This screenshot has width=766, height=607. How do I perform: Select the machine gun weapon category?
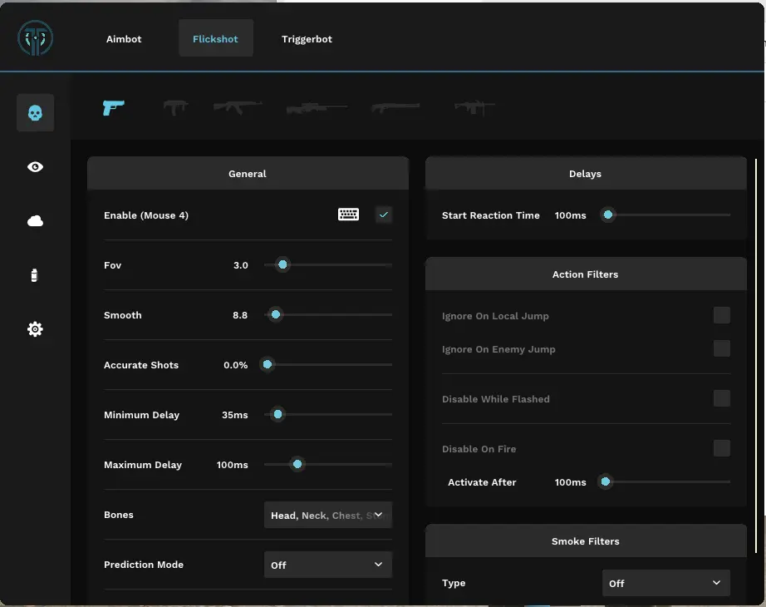pyautogui.click(x=474, y=107)
